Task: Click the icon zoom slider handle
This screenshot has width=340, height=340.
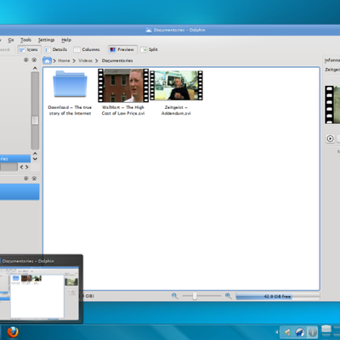Action: [x=195, y=296]
